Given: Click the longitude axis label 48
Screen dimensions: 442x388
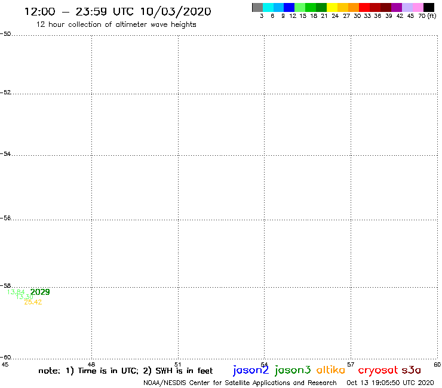Looking at the screenshot, I should pyautogui.click(x=91, y=364).
